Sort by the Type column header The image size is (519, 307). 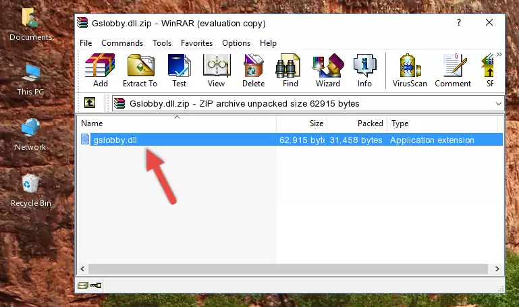442,123
